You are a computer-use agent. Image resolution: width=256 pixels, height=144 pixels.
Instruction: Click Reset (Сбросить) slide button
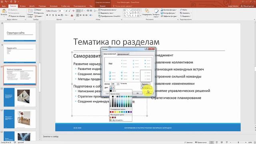coord(39,13)
